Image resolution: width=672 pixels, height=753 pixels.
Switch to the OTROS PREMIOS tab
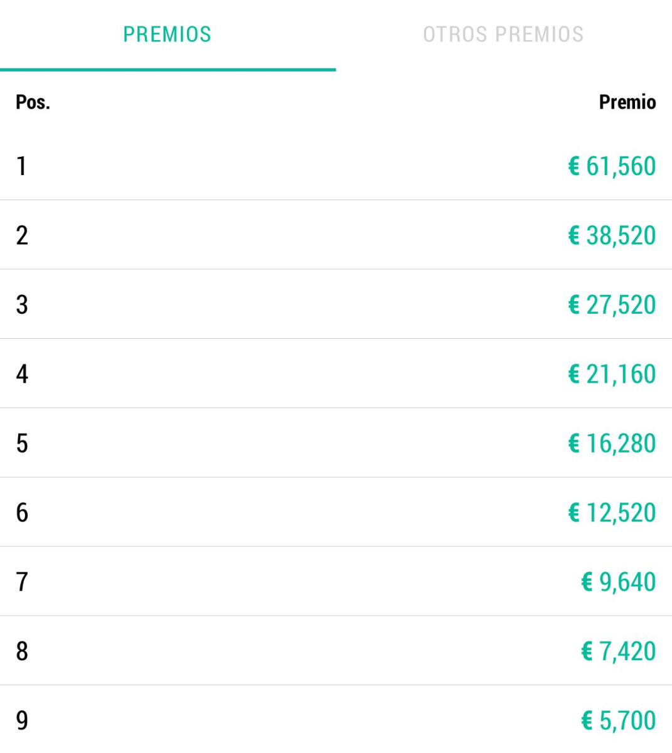(503, 35)
